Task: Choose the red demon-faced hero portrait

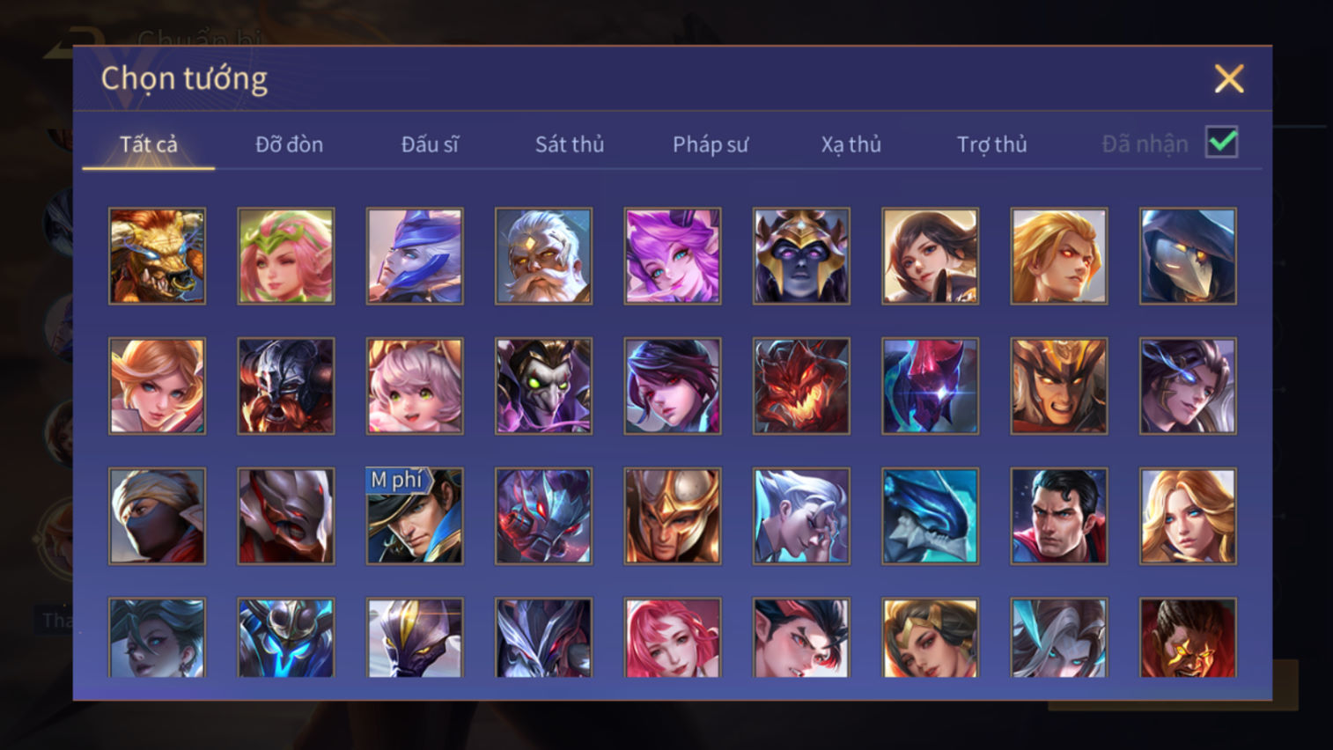Action: point(801,386)
